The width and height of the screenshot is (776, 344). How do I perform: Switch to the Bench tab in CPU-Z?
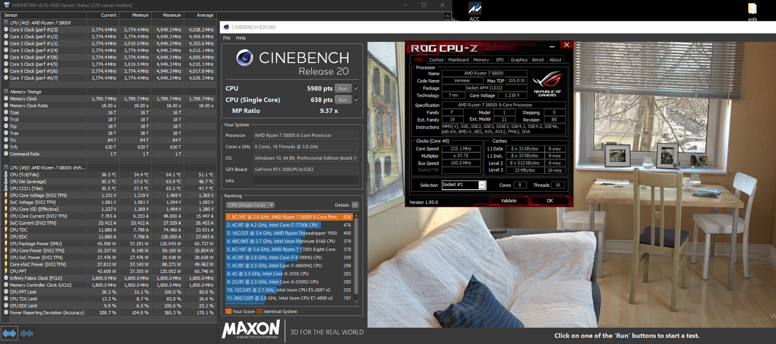[538, 59]
